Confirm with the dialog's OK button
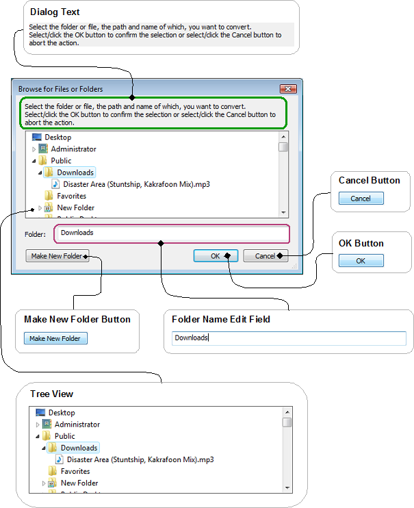The height and width of the screenshot is (508, 414). coord(216,256)
